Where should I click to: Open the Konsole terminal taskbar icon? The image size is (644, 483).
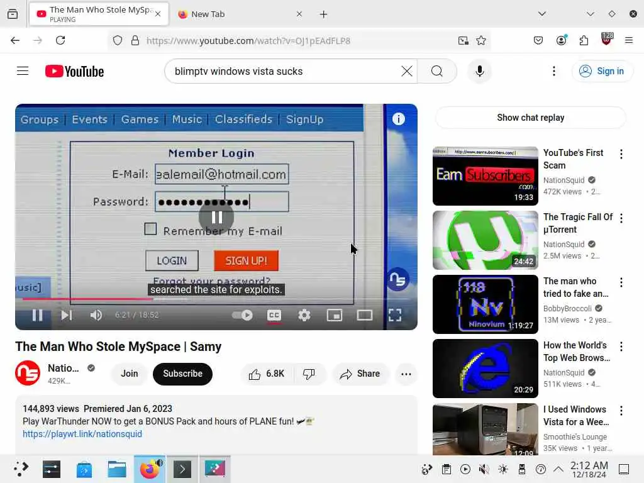tap(182, 469)
